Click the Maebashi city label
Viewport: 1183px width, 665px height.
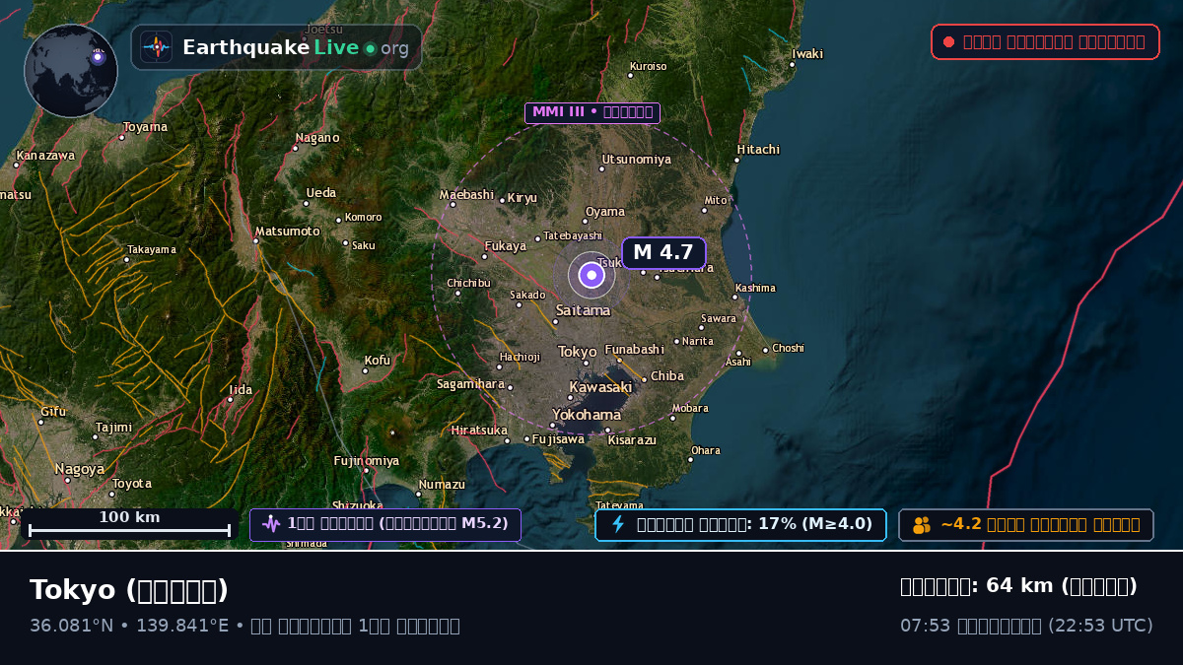click(466, 195)
